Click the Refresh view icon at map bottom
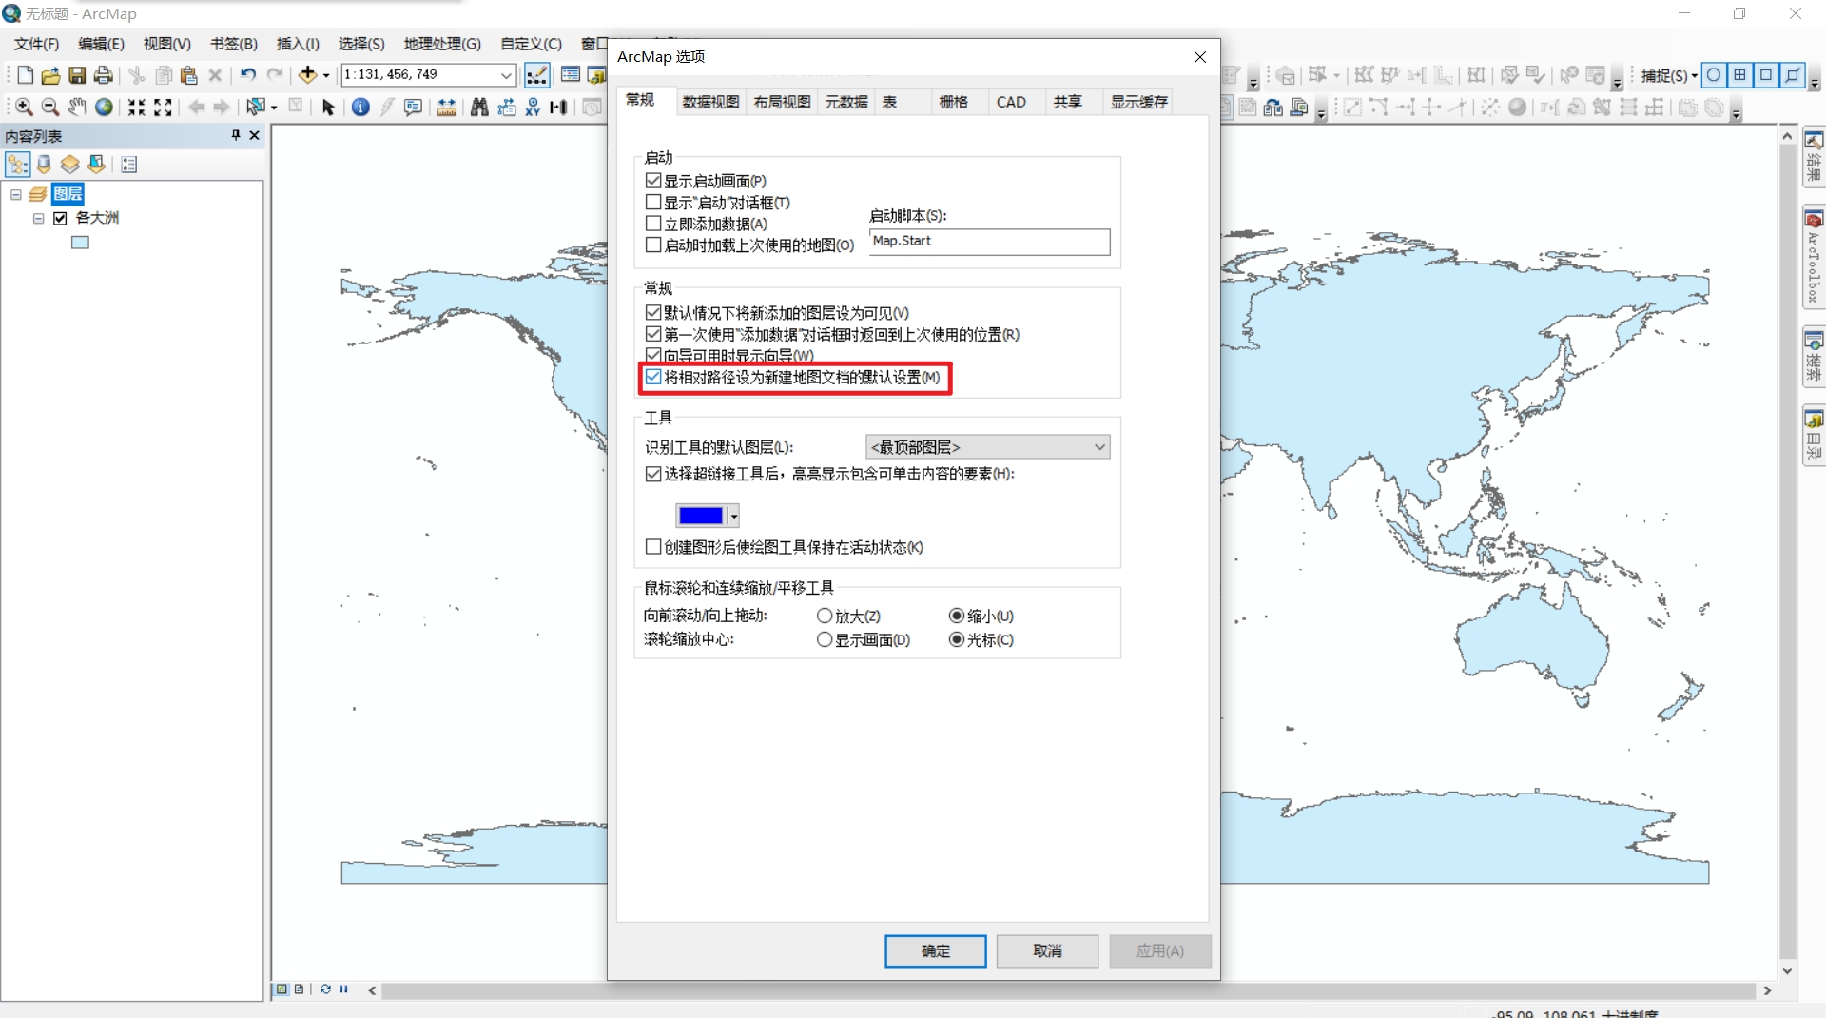The width and height of the screenshot is (1826, 1018). (x=325, y=989)
